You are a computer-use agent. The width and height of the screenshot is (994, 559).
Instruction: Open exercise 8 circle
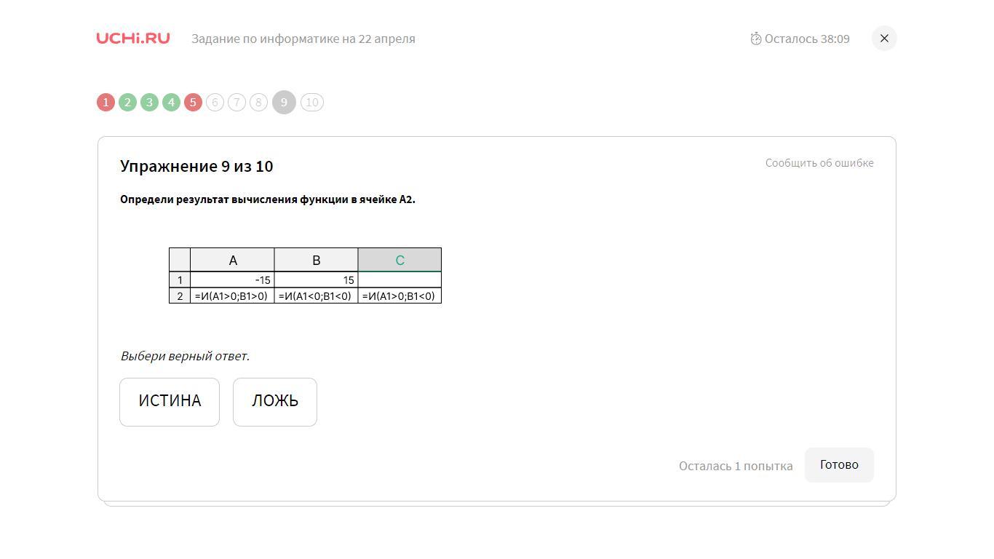(258, 103)
